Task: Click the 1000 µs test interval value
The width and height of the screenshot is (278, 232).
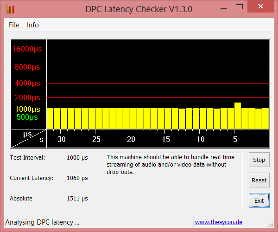Action: coord(77,158)
